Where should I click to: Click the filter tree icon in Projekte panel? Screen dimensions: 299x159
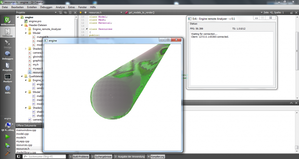pyautogui.click(x=60, y=12)
